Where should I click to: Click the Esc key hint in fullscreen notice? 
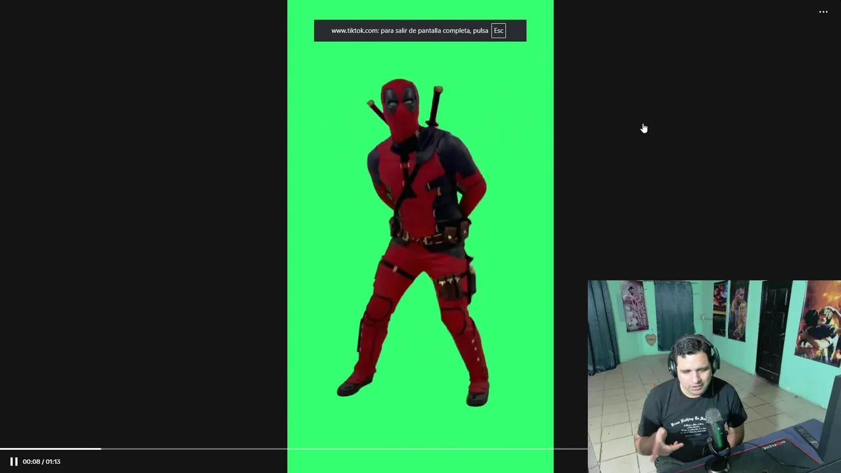click(499, 31)
